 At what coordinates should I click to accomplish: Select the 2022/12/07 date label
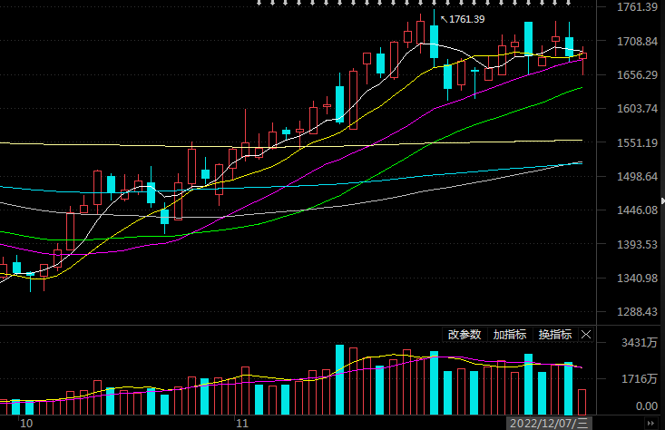point(549,423)
